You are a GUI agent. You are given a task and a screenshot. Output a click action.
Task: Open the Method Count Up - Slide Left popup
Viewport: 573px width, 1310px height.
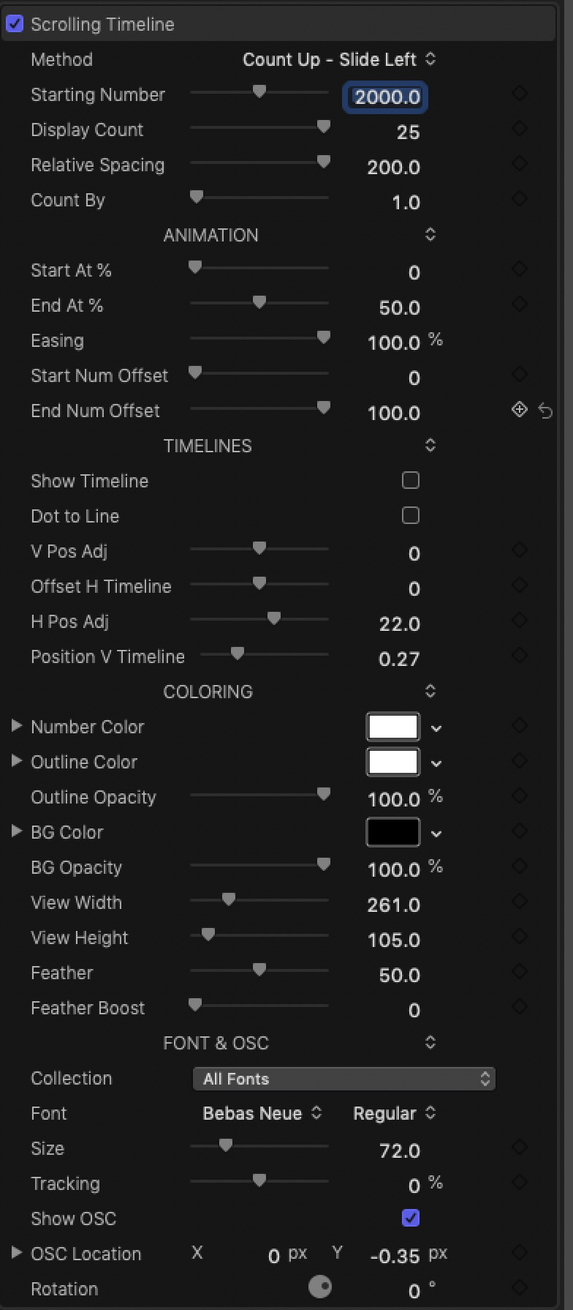339,59
